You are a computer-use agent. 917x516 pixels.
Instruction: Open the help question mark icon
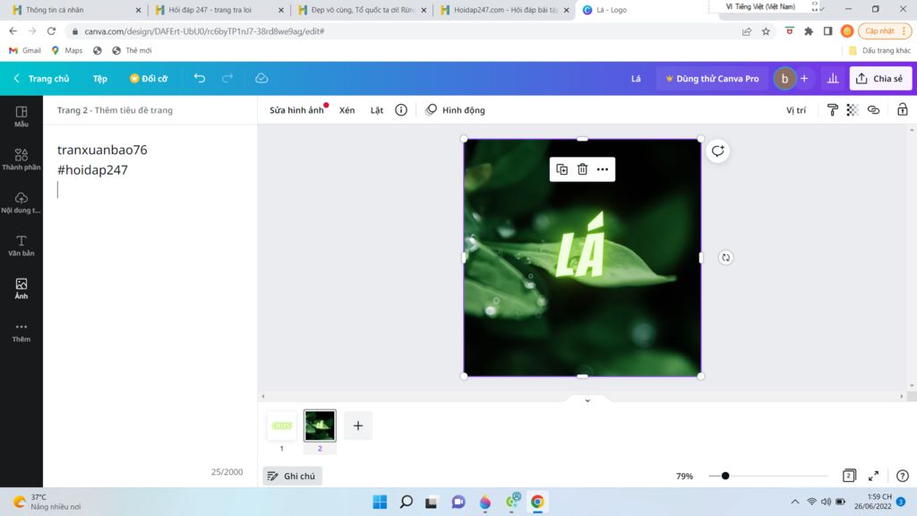pyautogui.click(x=903, y=476)
